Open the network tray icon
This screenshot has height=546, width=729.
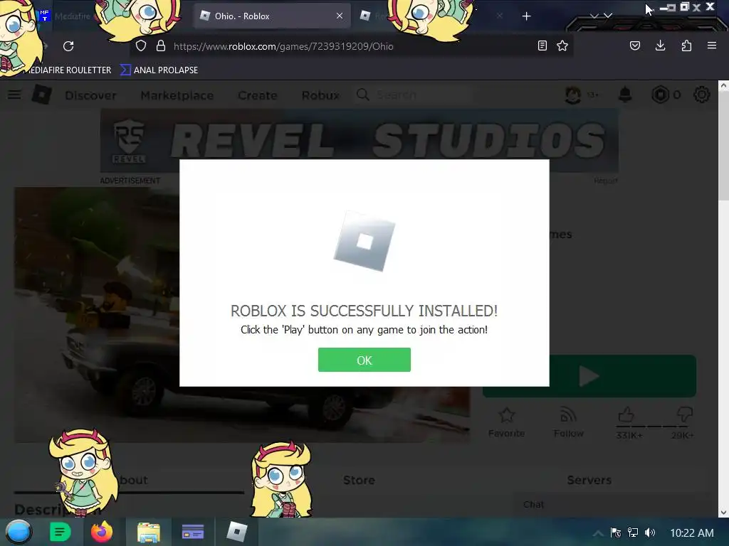click(633, 532)
